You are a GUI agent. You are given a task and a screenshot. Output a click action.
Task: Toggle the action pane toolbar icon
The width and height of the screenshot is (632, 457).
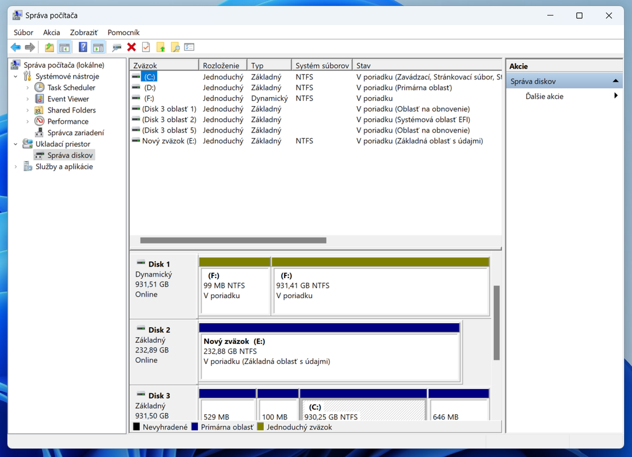coord(98,47)
